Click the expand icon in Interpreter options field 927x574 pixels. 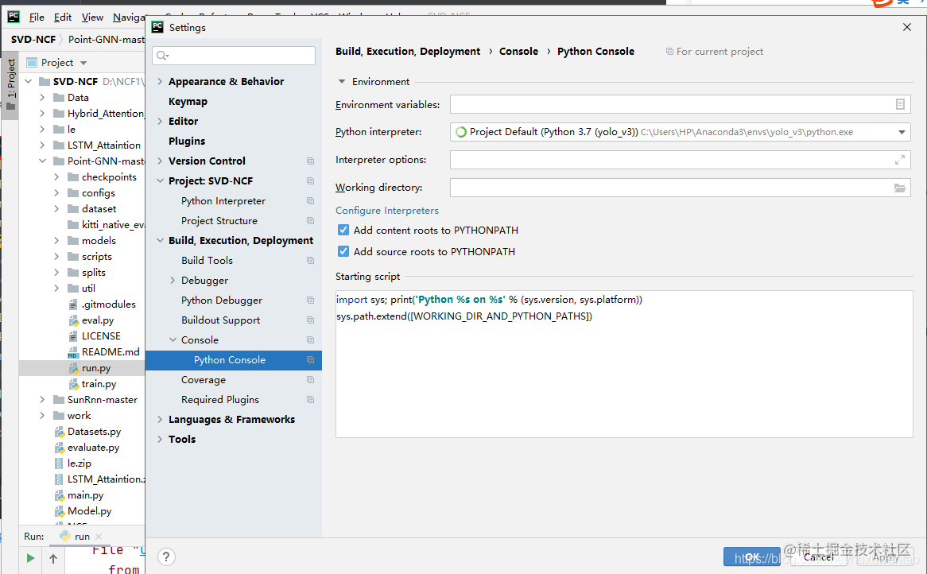[899, 159]
